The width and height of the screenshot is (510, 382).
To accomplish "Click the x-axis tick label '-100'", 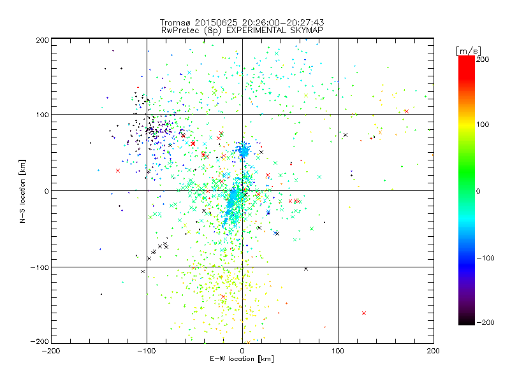I will click(x=147, y=351).
